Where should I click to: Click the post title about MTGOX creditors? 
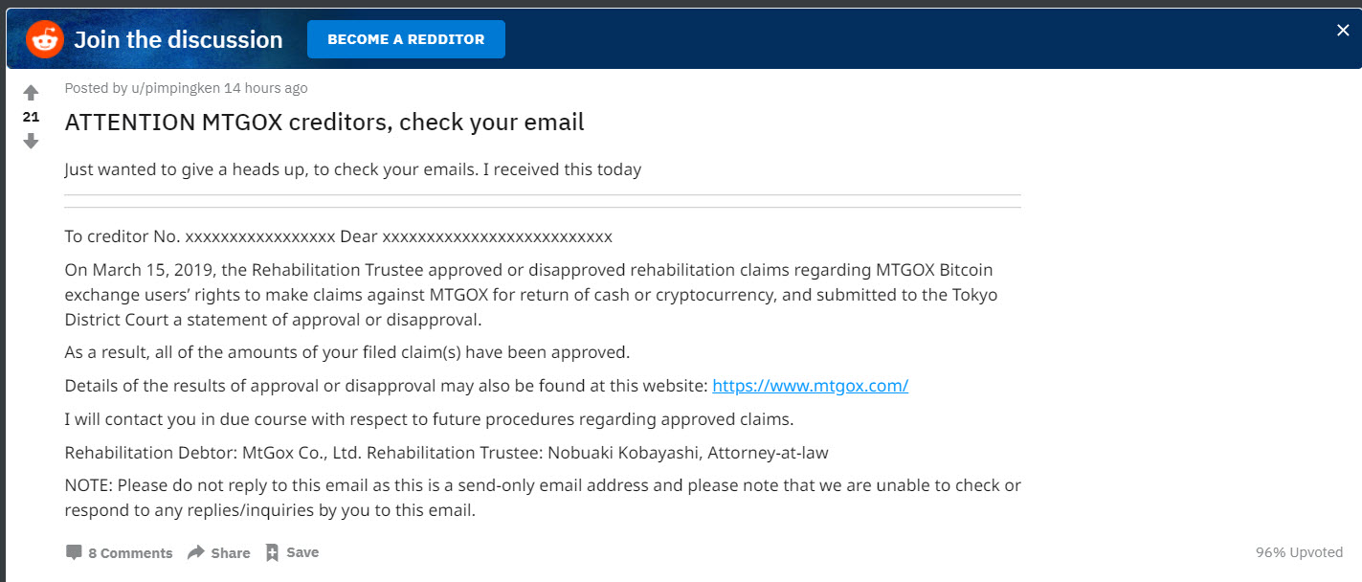point(324,122)
